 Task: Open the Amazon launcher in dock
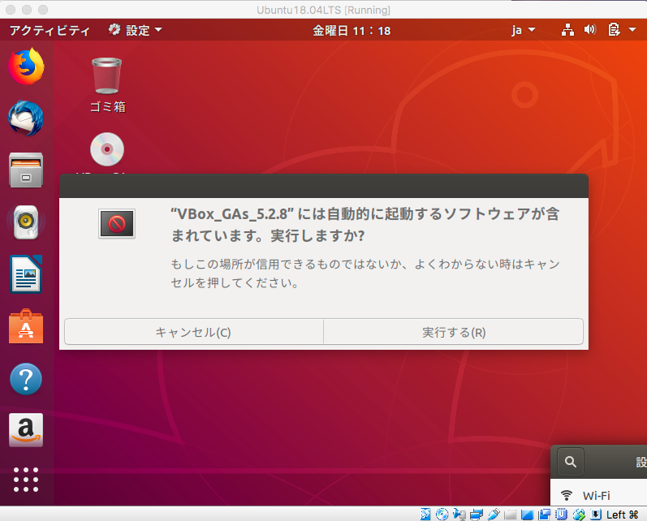pos(26,430)
